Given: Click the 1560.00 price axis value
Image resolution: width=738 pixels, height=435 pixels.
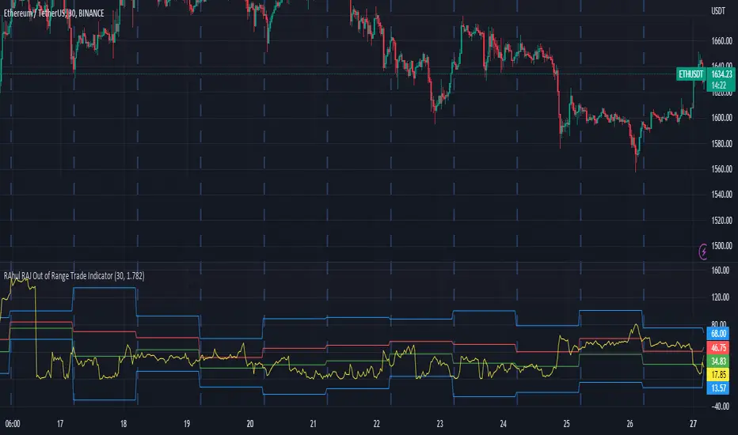Looking at the screenshot, I should coord(721,168).
